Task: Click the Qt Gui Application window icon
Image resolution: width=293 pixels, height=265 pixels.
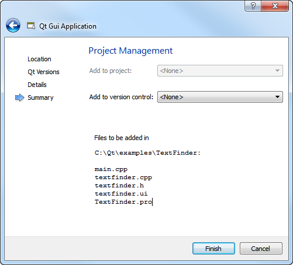Action: pos(31,26)
